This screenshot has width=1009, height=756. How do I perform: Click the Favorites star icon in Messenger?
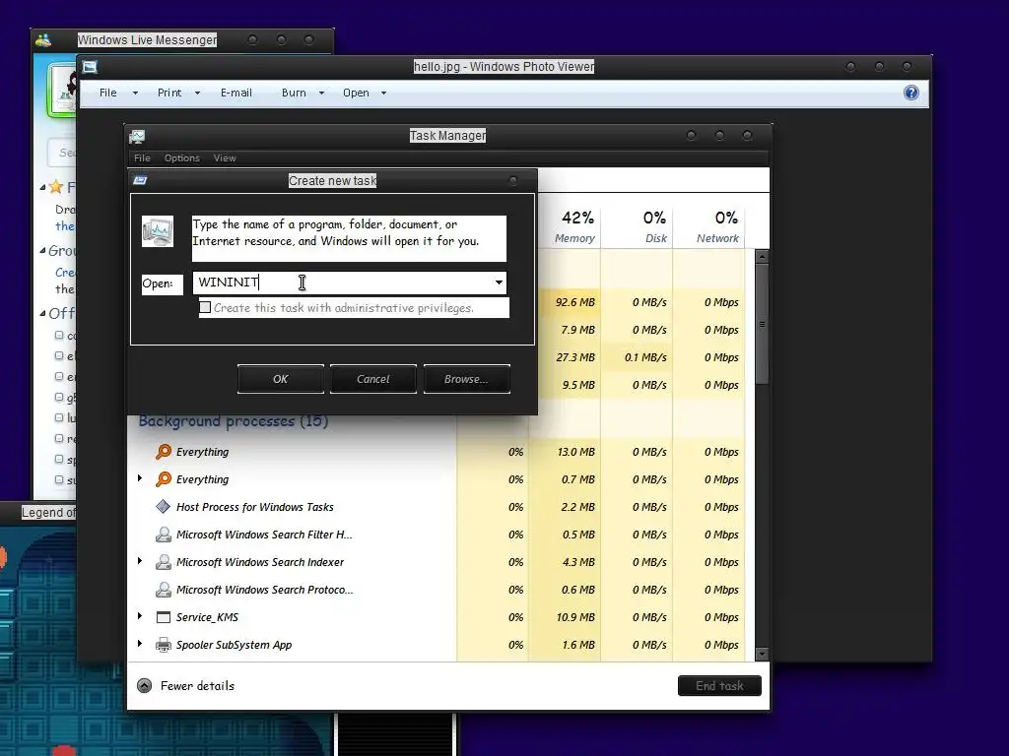click(x=56, y=187)
